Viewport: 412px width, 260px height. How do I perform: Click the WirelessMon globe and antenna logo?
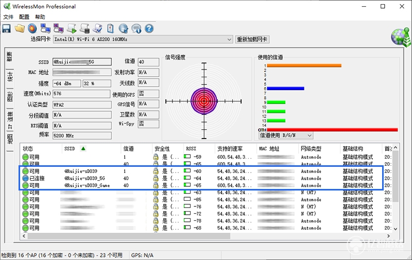point(401,37)
